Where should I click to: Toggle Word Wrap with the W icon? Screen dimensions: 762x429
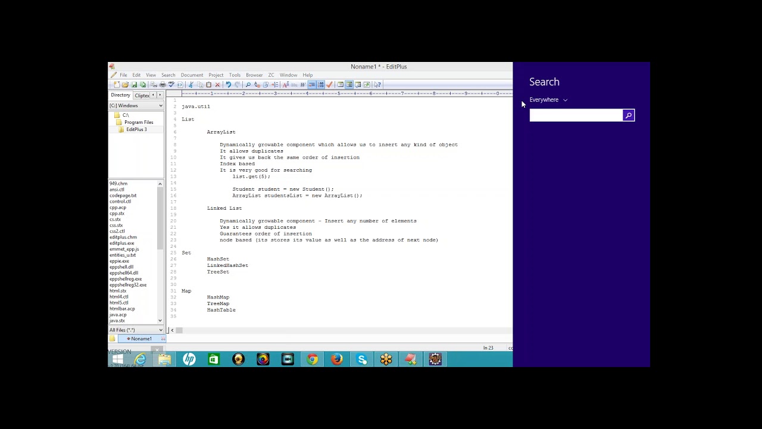pyautogui.click(x=302, y=85)
